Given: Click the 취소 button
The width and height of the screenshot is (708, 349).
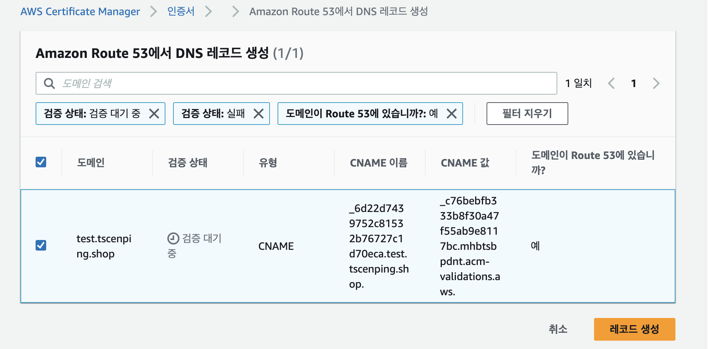Looking at the screenshot, I should (x=558, y=329).
